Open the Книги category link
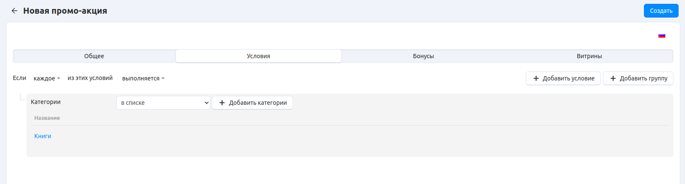The image size is (685, 184). click(x=43, y=136)
